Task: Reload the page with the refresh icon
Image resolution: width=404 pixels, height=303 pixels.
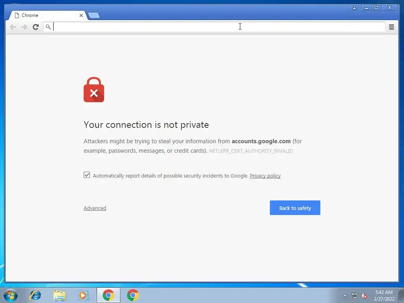Action: 36,27
